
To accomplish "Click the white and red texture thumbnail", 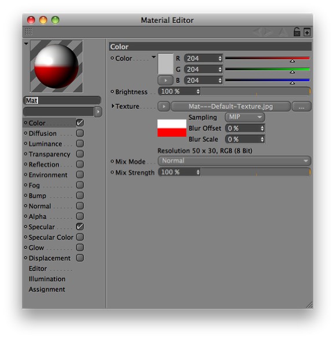I will [x=172, y=128].
